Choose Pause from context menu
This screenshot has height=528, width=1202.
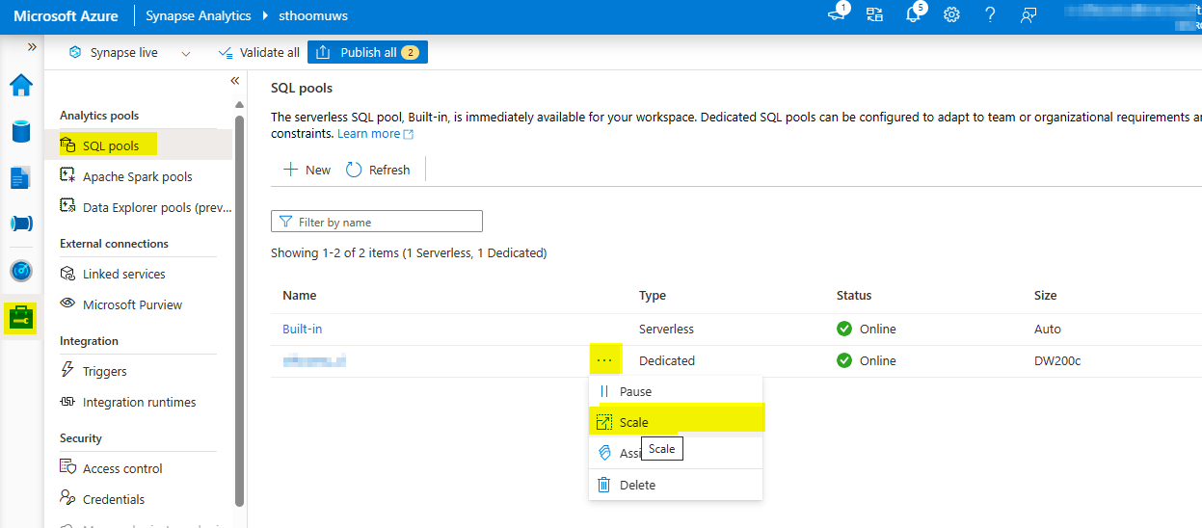coord(676,391)
